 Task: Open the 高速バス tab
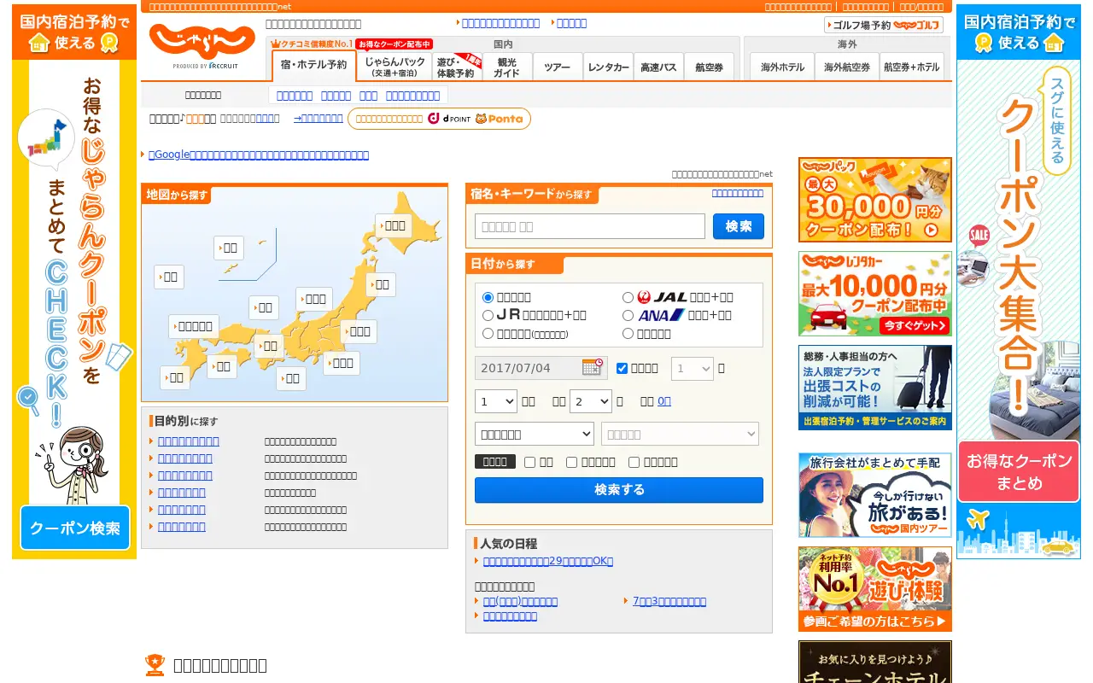pyautogui.click(x=658, y=67)
